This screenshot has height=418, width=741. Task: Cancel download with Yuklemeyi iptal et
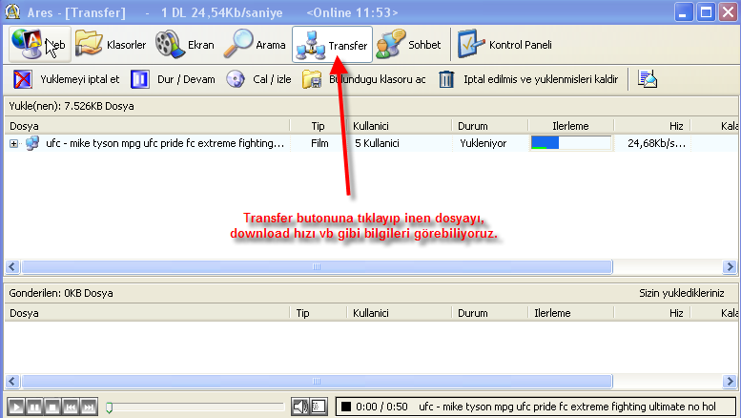68,79
